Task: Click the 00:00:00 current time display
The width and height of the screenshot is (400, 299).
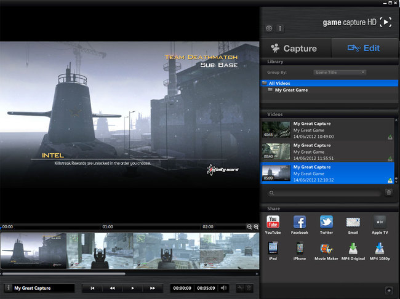Action: (182, 288)
